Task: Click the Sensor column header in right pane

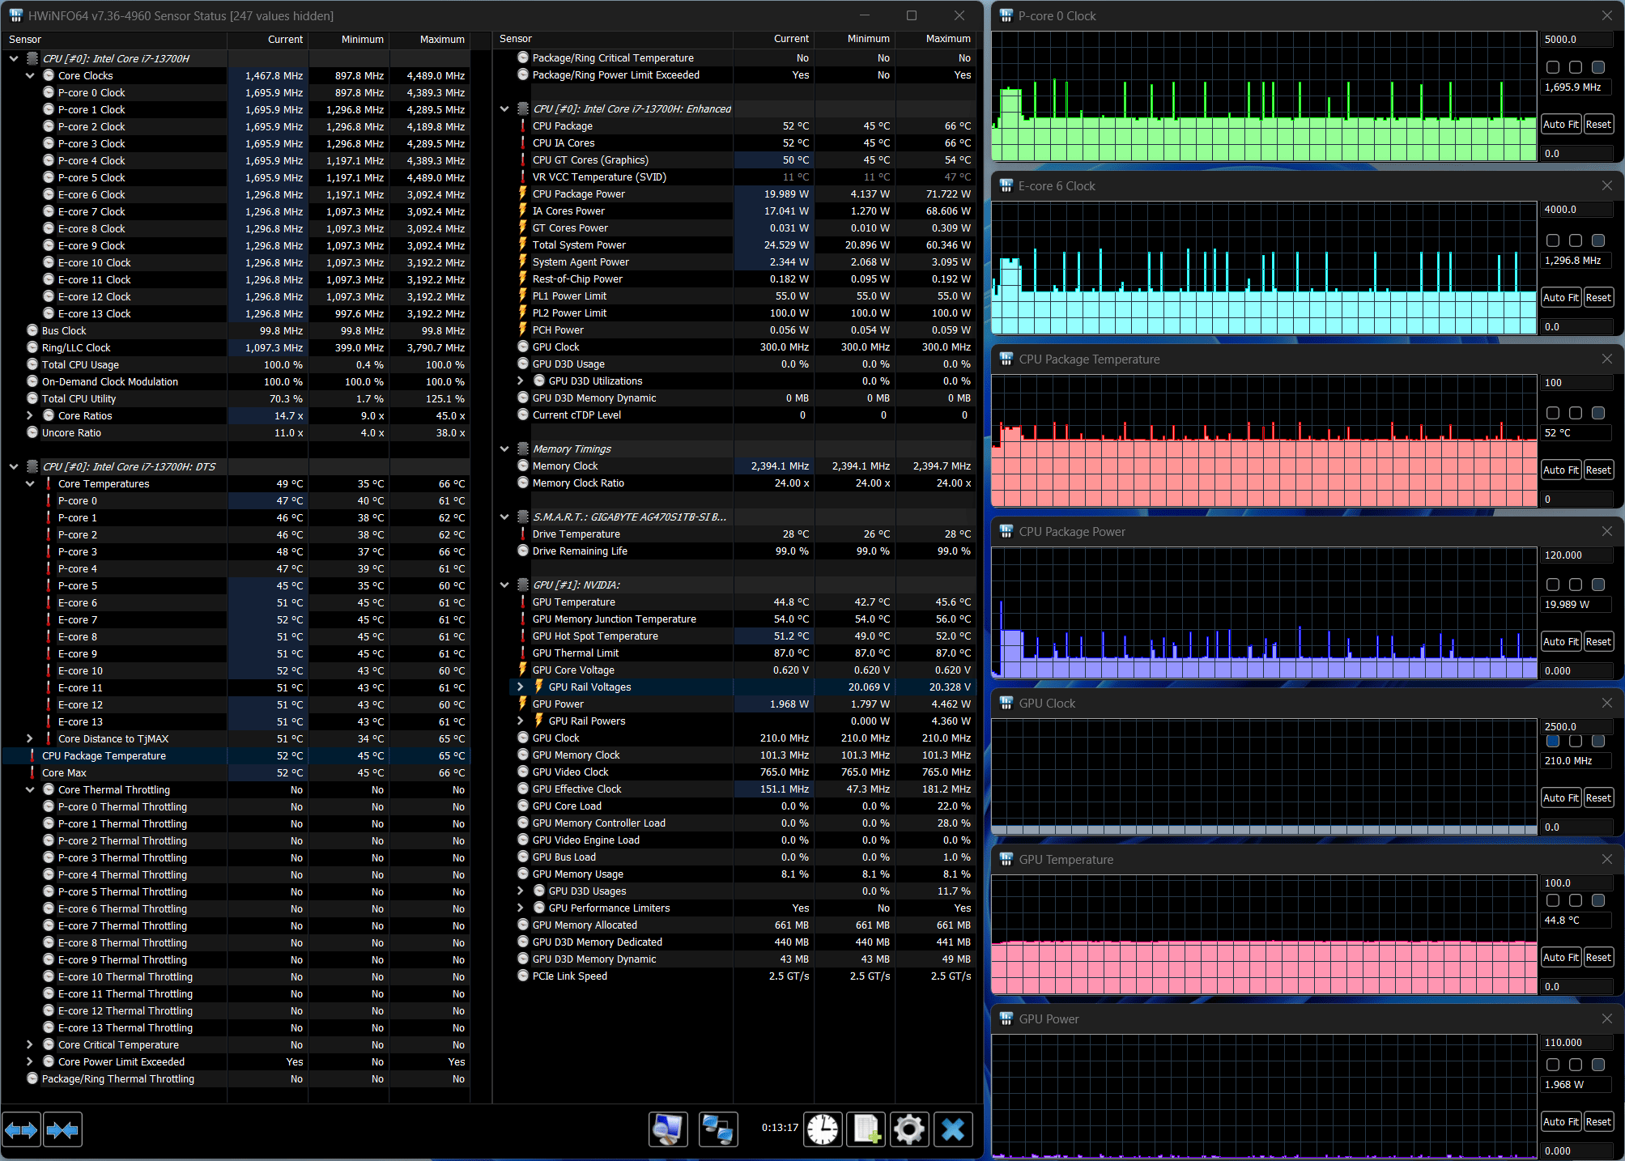Action: [x=516, y=39]
